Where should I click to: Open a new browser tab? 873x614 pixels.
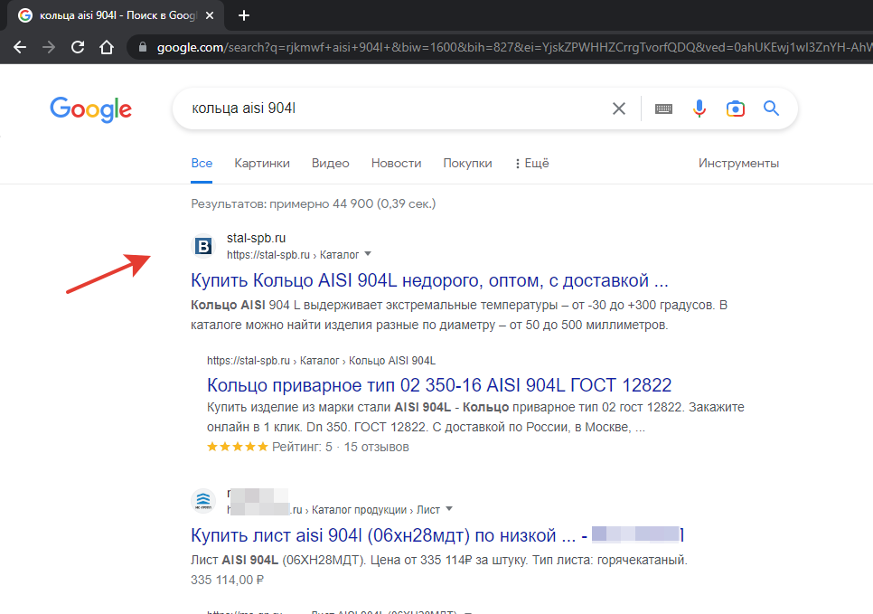coord(244,15)
